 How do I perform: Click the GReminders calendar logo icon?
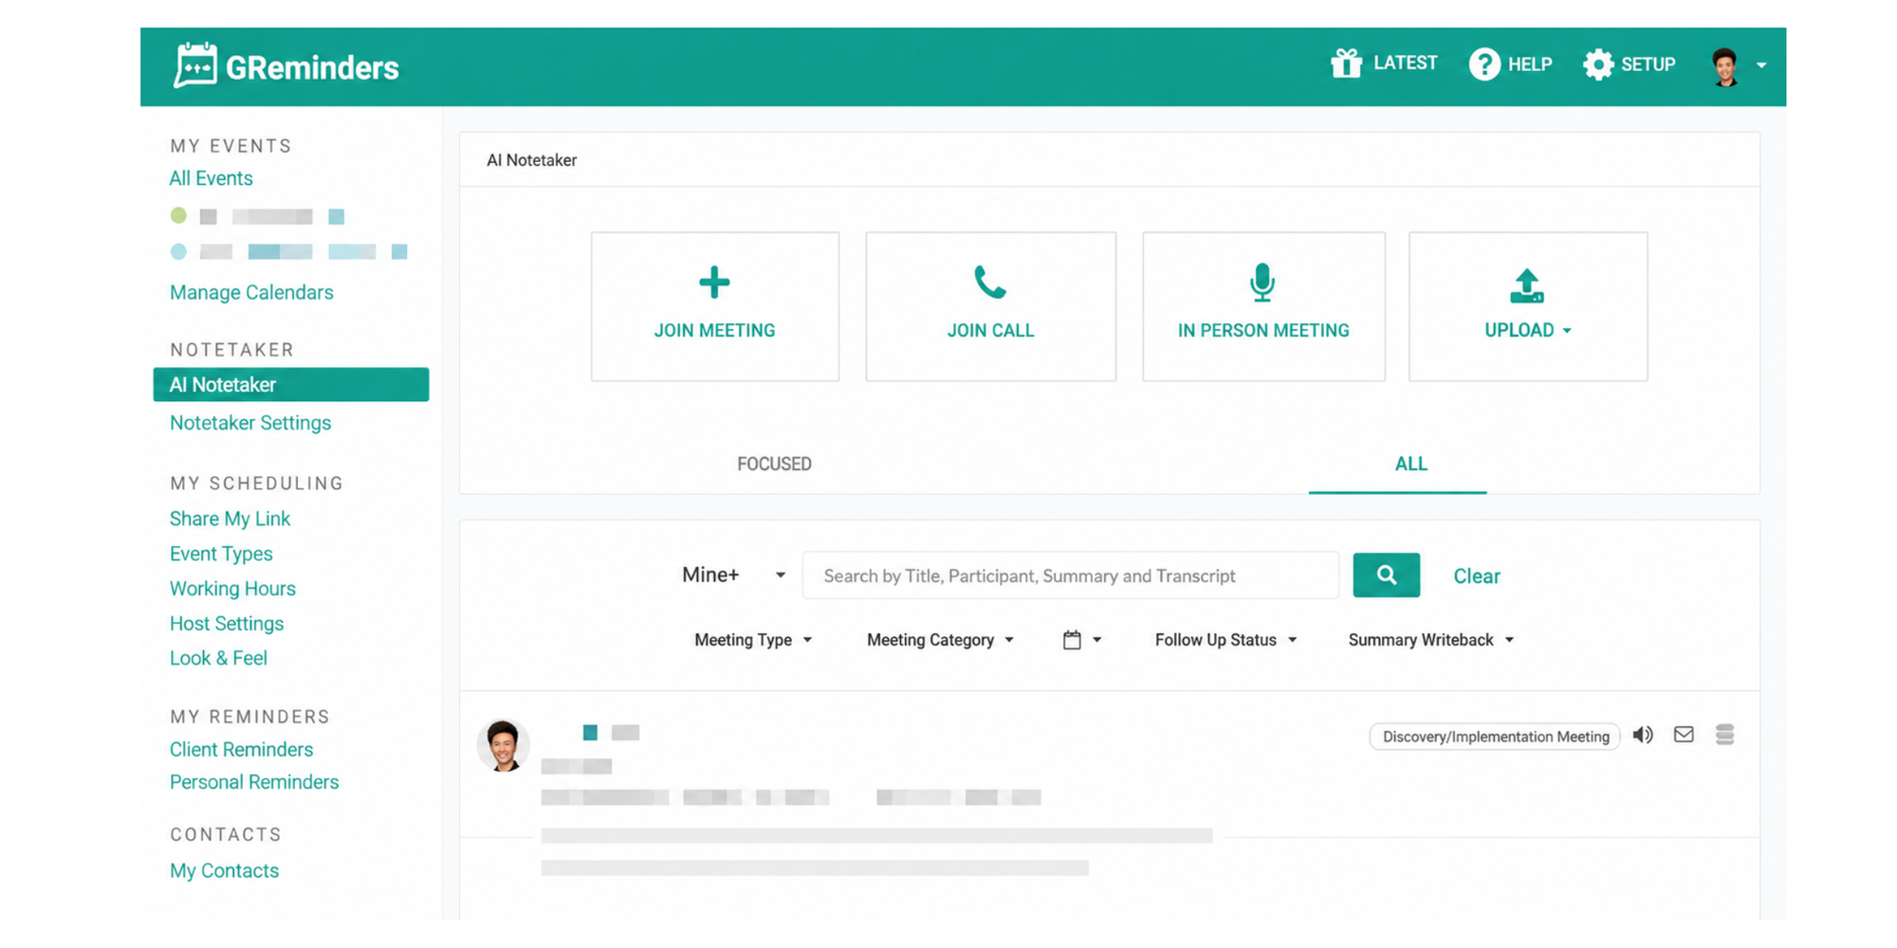[x=195, y=65]
